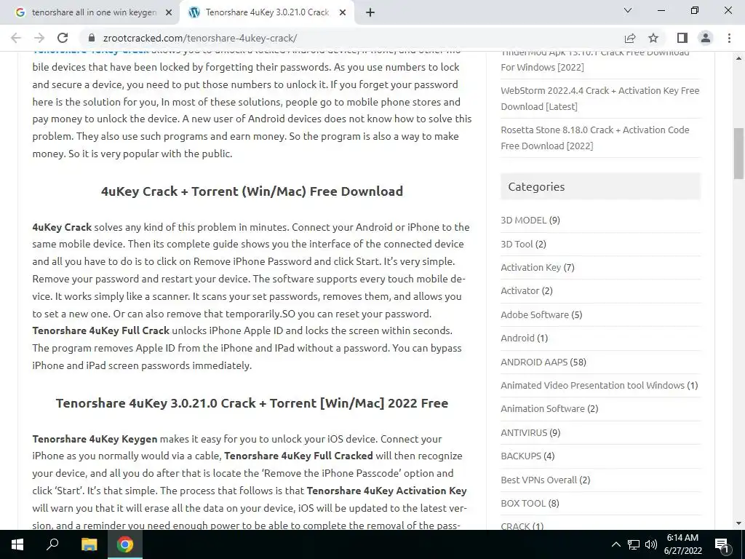Close the tenorshare keygen Google tab
This screenshot has height=559, width=745.
pyautogui.click(x=169, y=13)
